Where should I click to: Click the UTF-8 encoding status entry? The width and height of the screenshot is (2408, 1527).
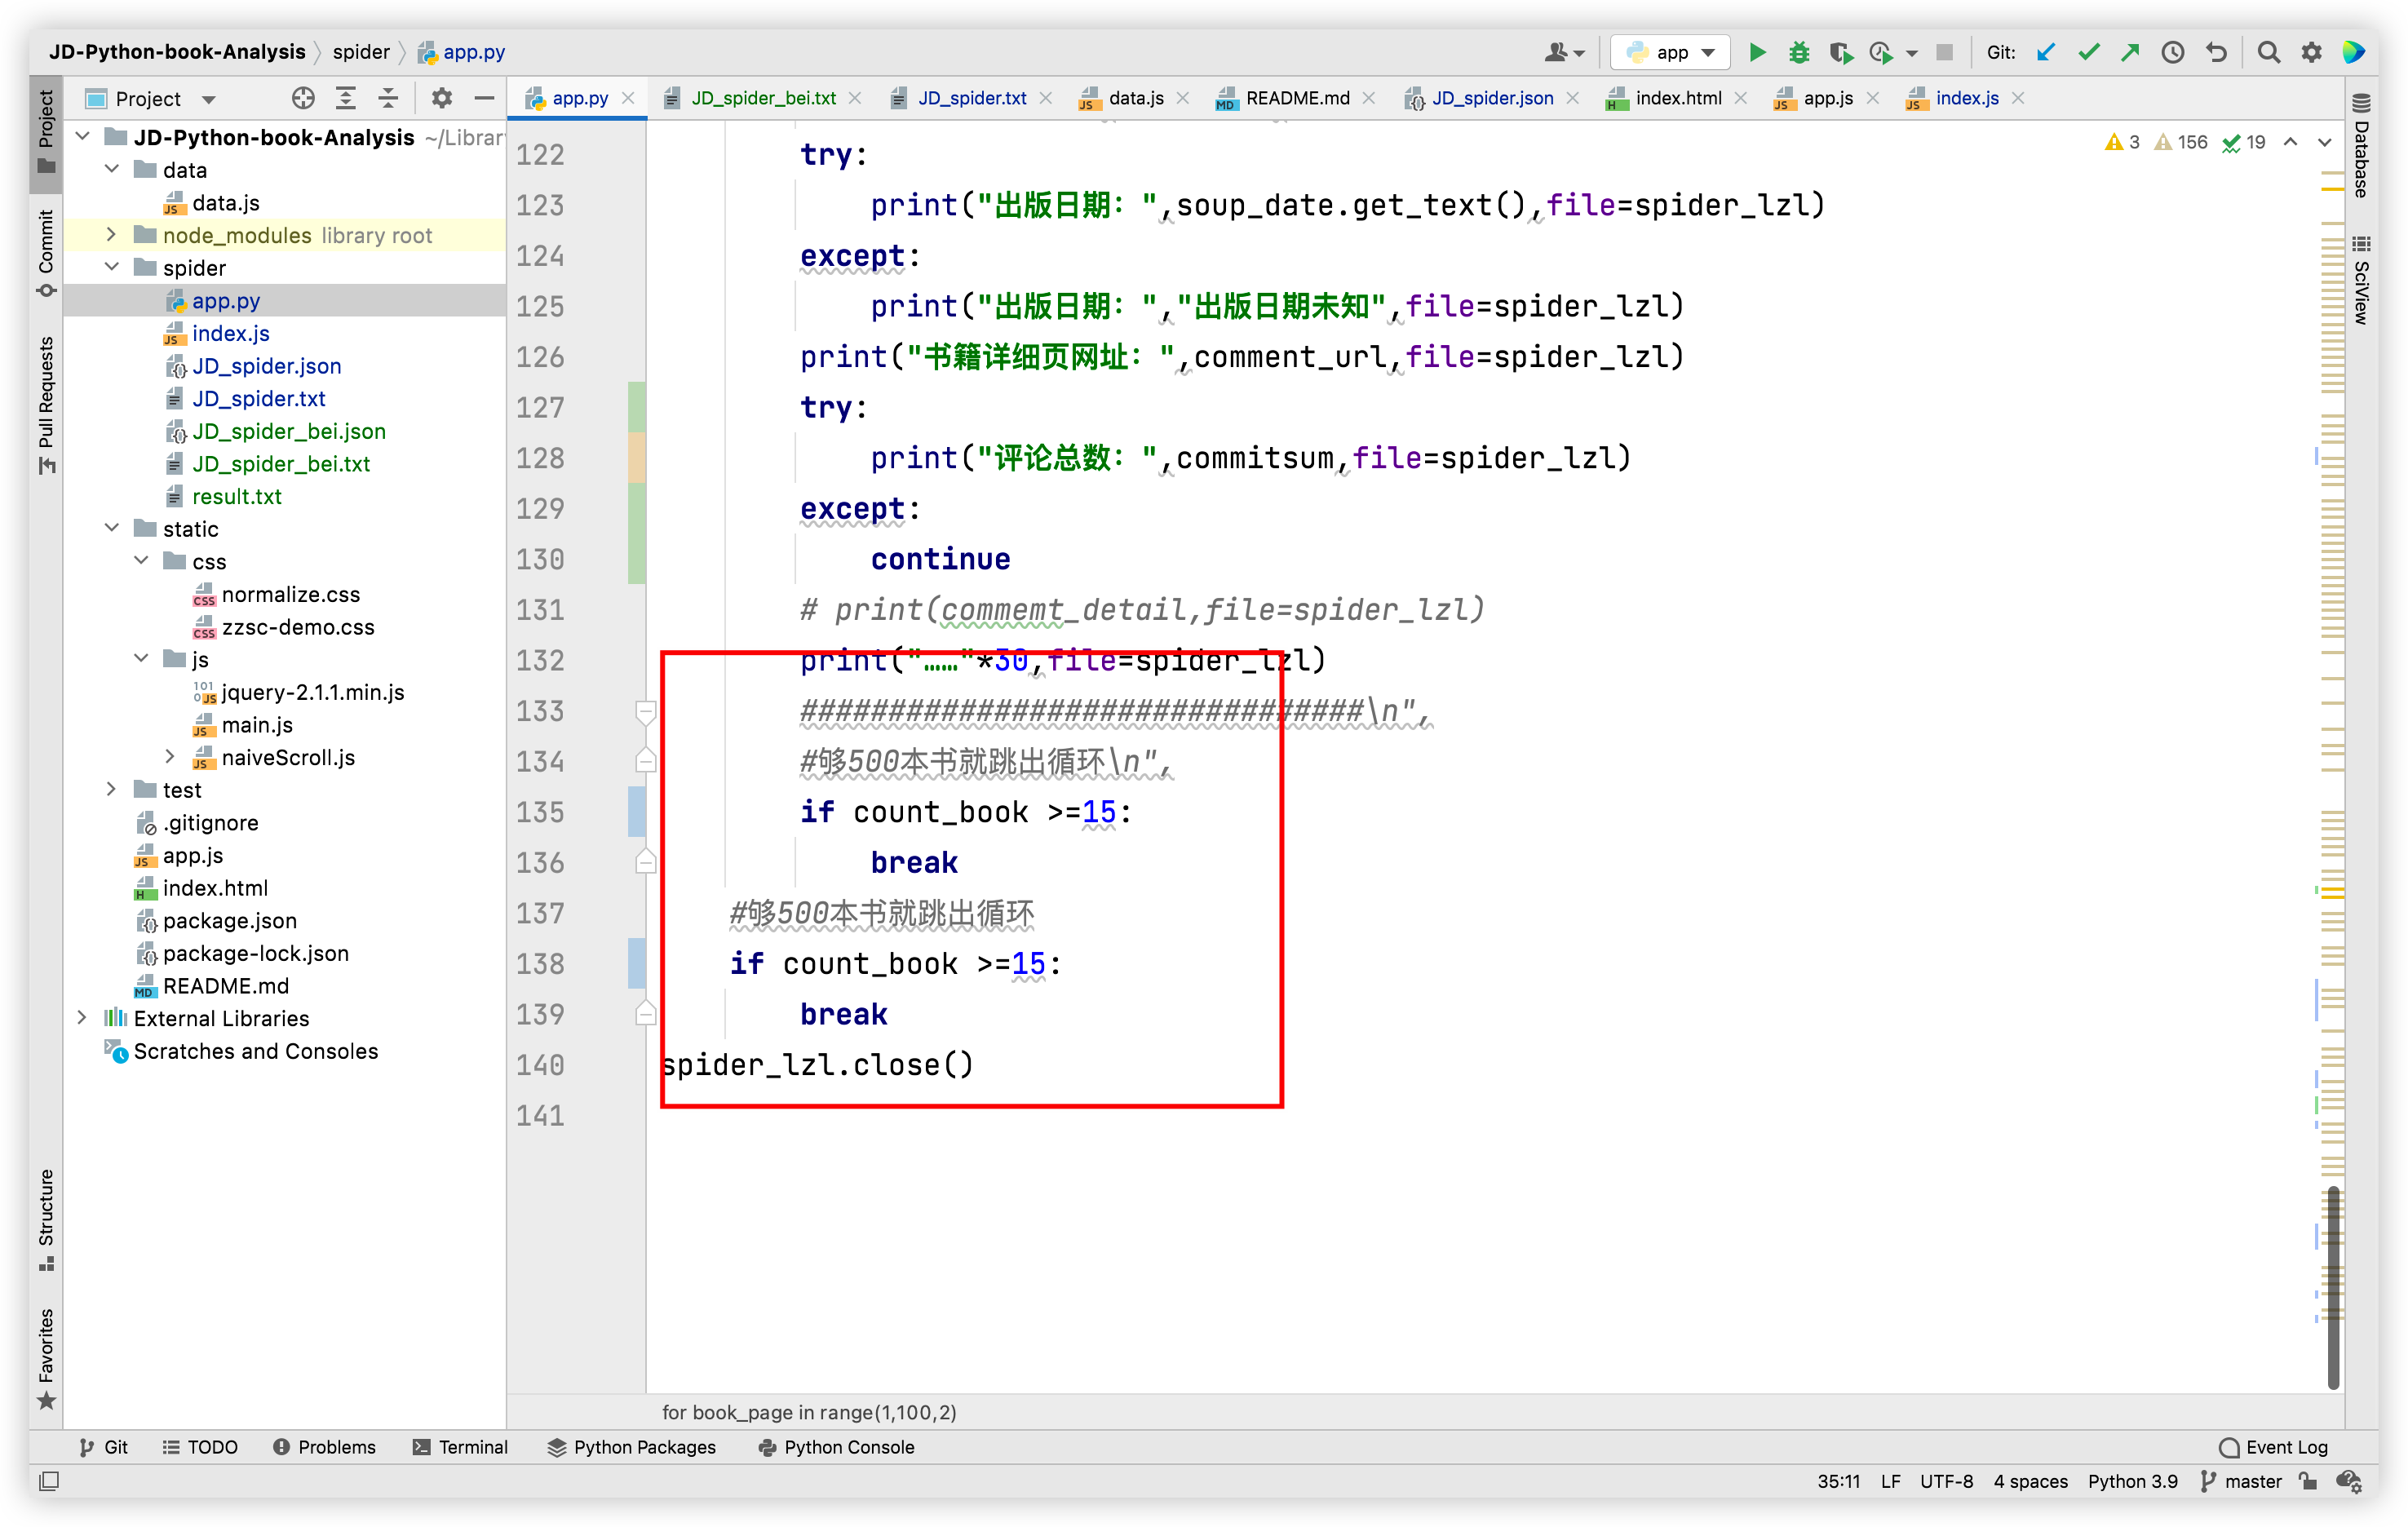point(1946,1481)
